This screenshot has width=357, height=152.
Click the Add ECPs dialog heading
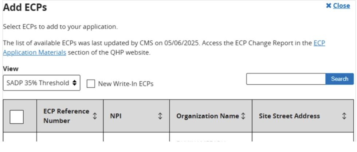[x=25, y=7]
